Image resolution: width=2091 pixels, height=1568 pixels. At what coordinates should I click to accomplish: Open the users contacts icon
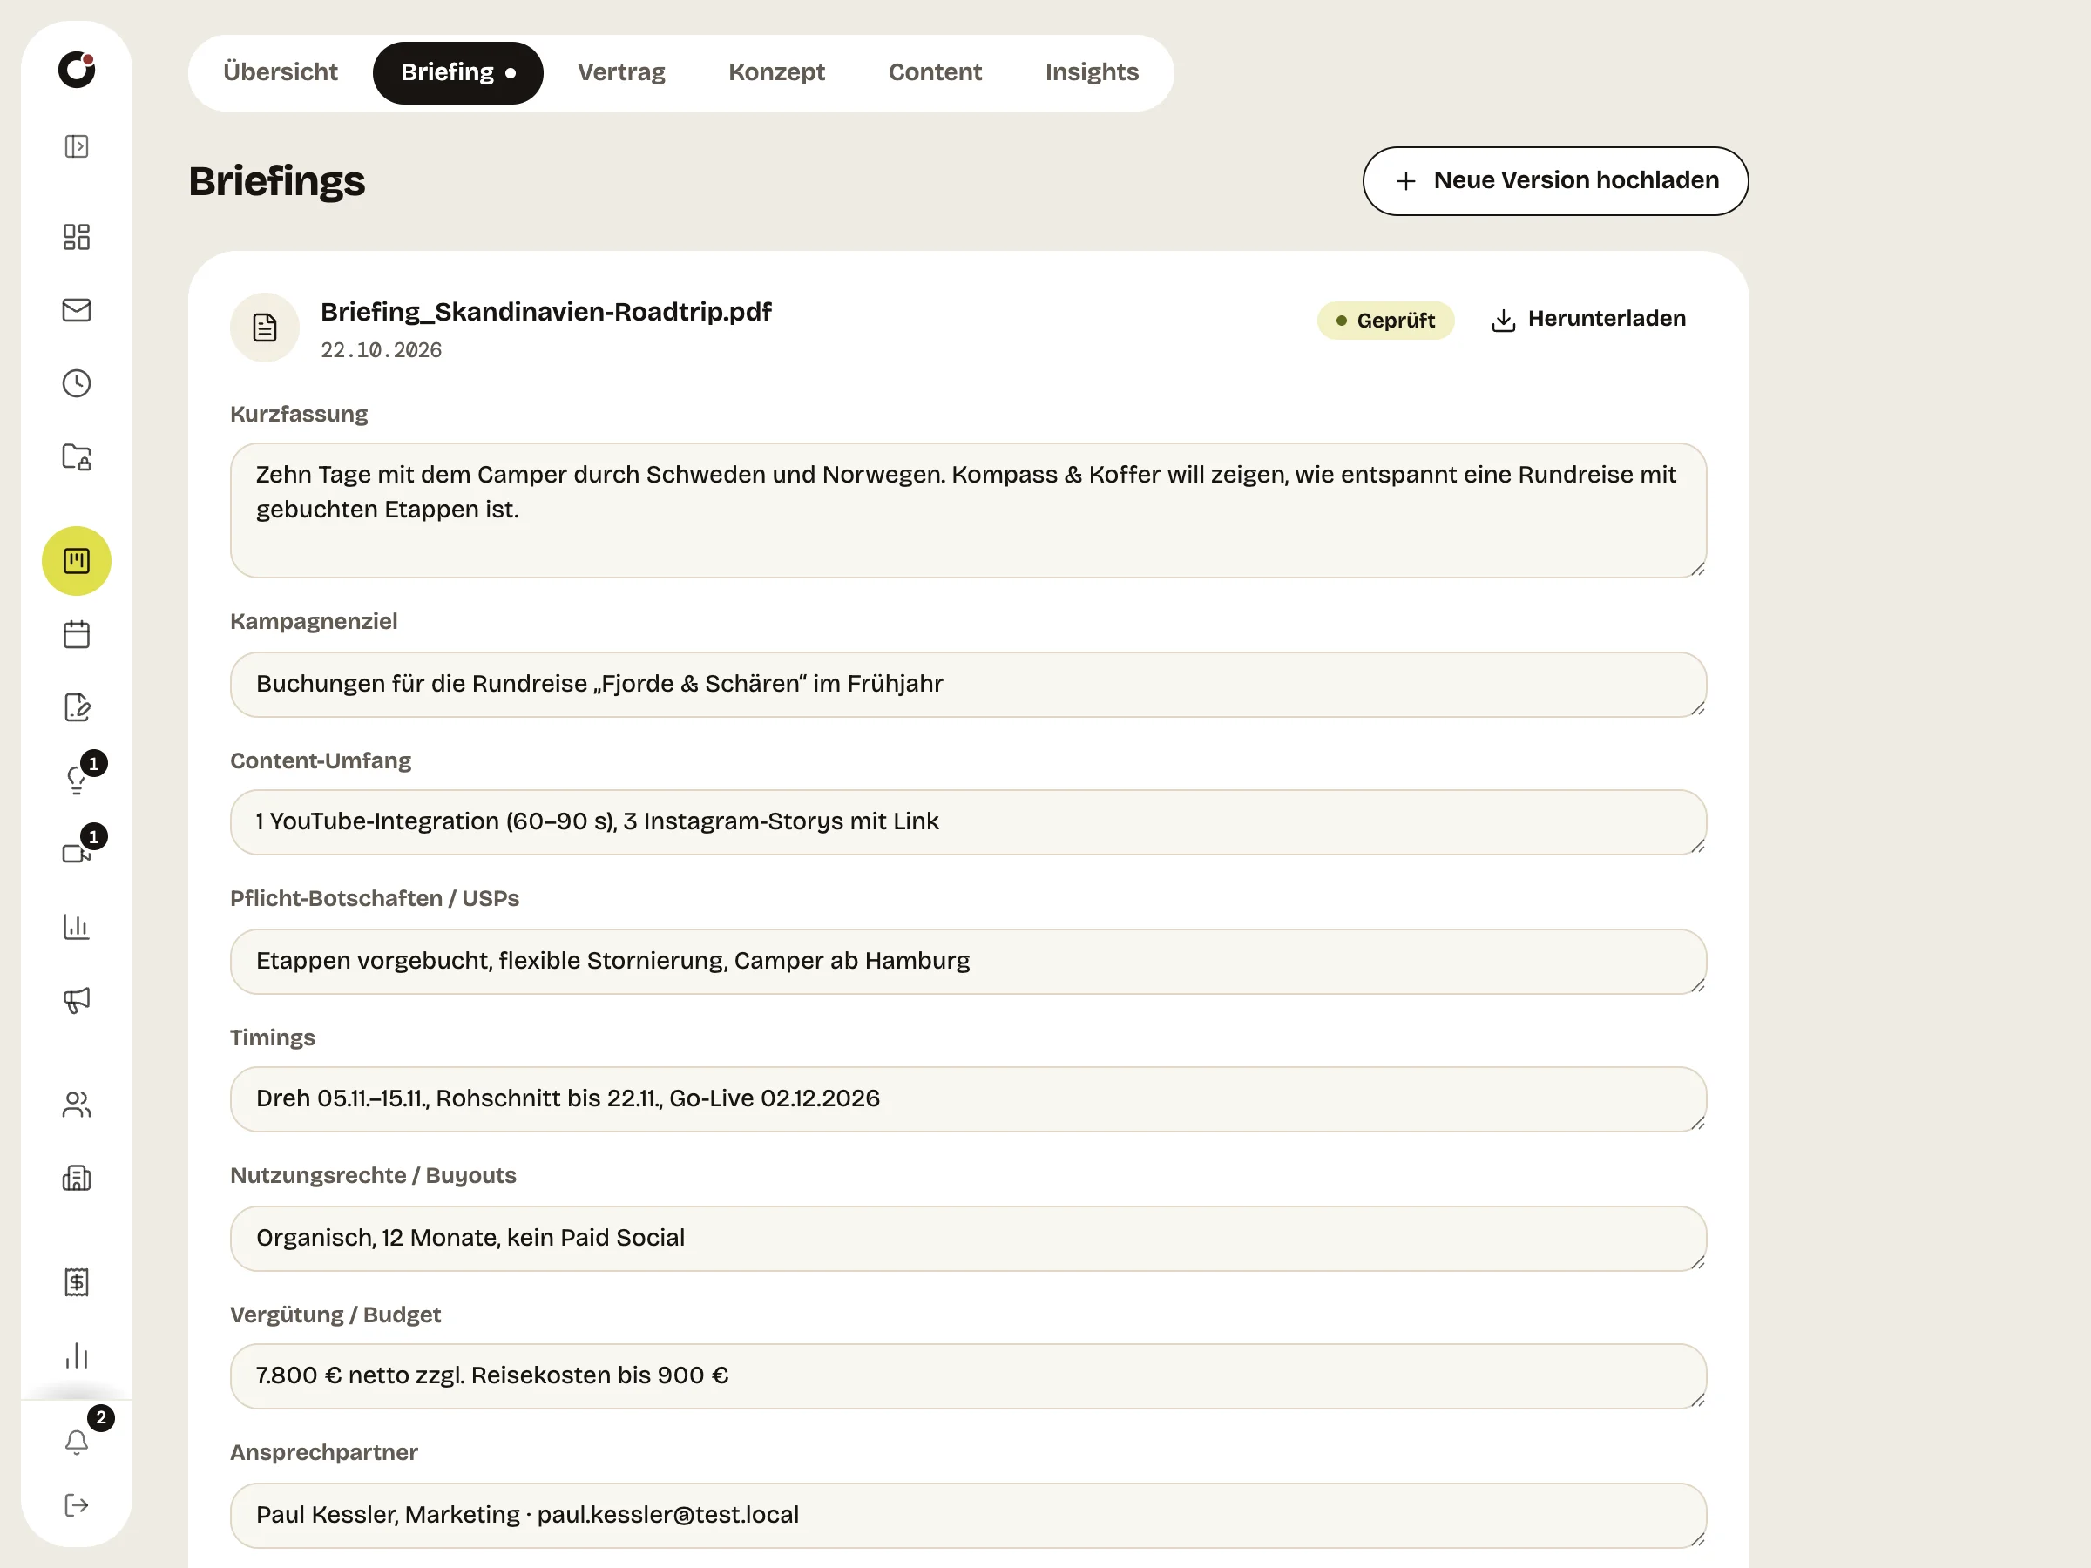[x=77, y=1105]
